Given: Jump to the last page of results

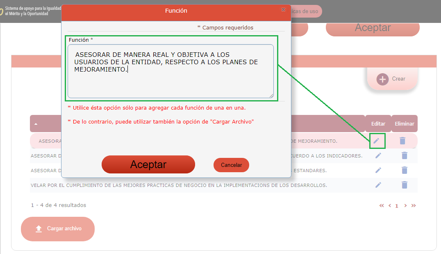Looking at the screenshot, I should point(414,206).
